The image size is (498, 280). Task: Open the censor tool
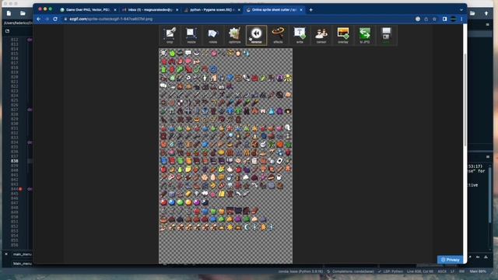pos(321,35)
